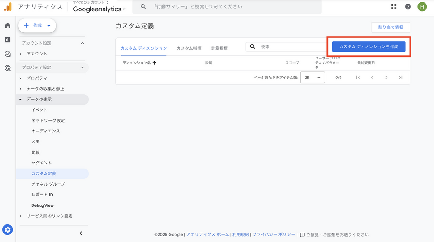Click the Admin settings gear icon
The height and width of the screenshot is (242, 434).
(8, 230)
